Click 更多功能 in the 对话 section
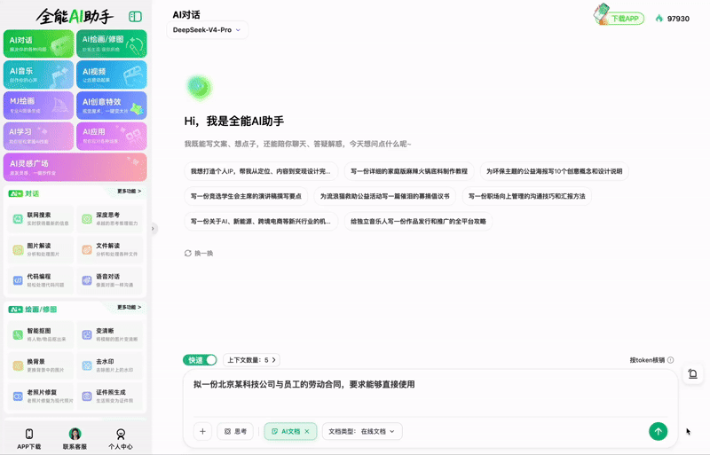Image resolution: width=710 pixels, height=455 pixels. (x=129, y=192)
